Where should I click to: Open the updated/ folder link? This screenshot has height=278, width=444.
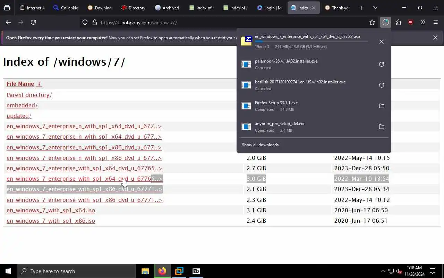(x=19, y=116)
